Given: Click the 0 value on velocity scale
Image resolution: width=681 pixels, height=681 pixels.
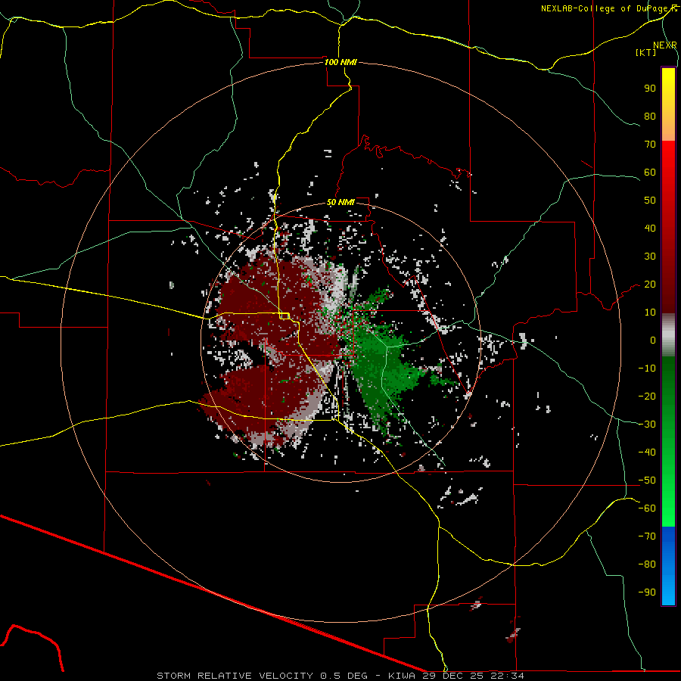Looking at the screenshot, I should coord(653,340).
